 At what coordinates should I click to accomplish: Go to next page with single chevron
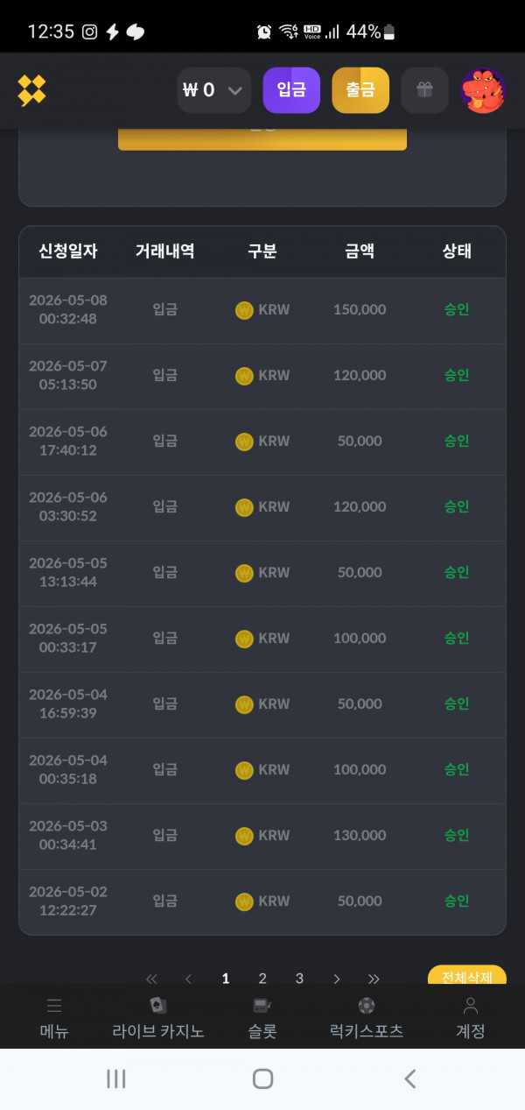[337, 979]
